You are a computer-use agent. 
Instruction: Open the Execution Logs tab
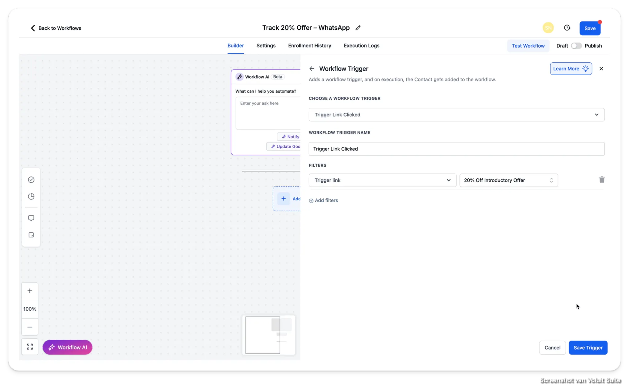[361, 46]
